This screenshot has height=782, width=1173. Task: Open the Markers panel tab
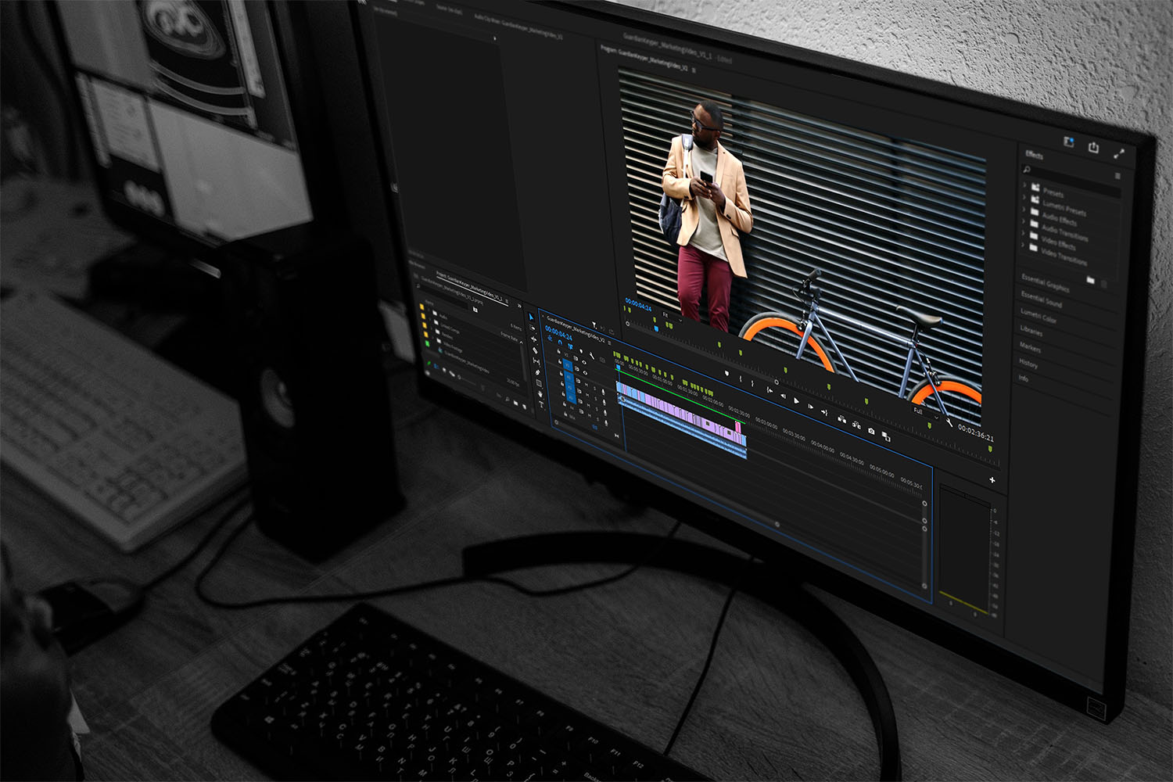(x=1030, y=347)
